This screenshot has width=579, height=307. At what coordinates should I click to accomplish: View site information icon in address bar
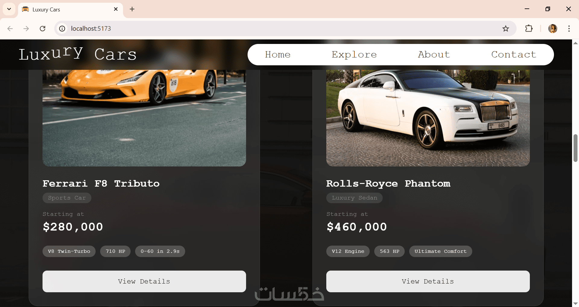62,29
